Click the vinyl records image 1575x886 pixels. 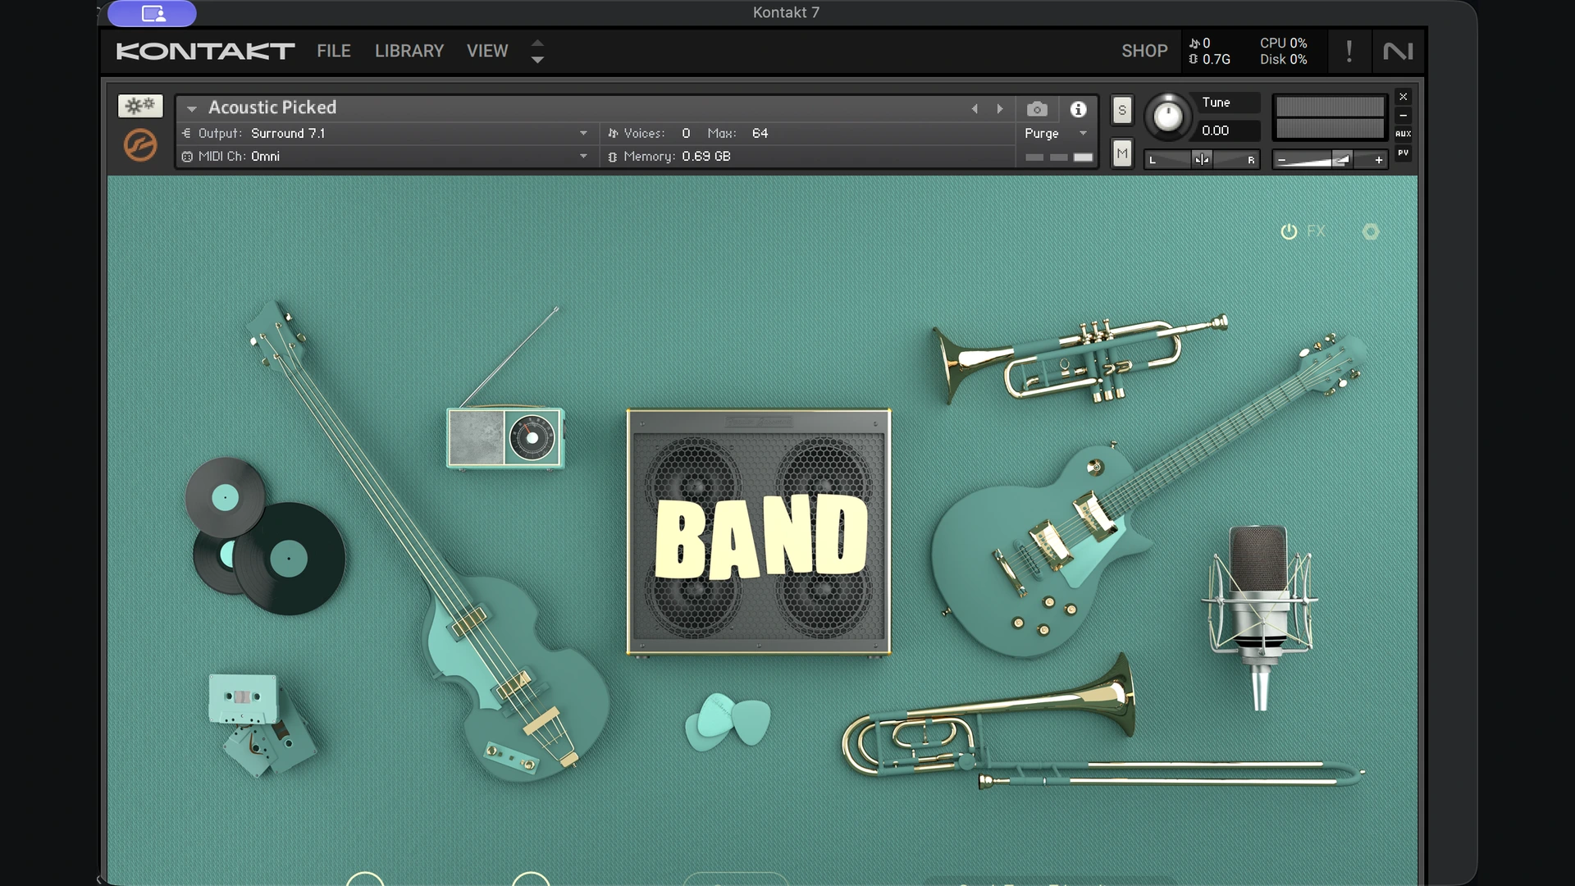(265, 535)
